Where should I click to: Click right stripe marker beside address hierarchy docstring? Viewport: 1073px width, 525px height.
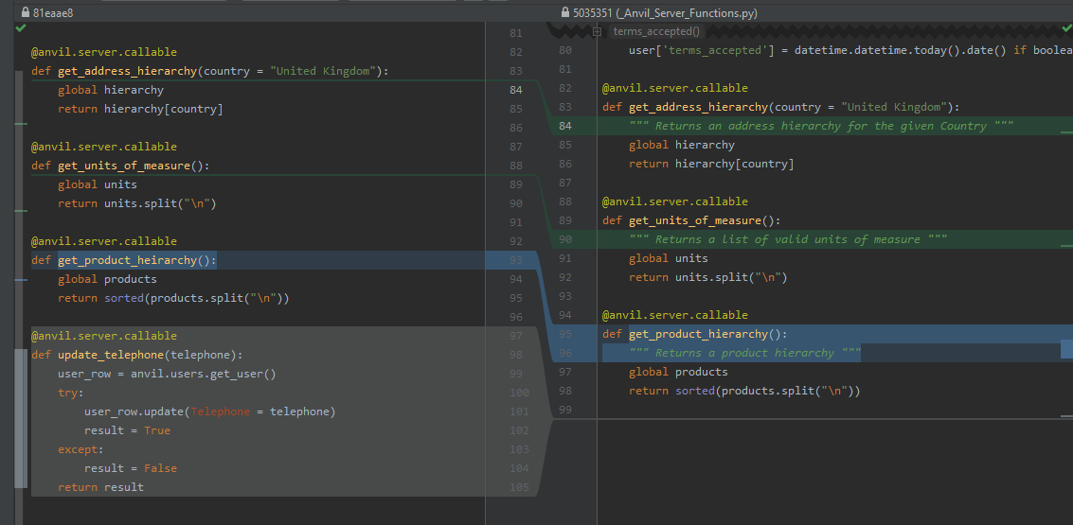1066,131
